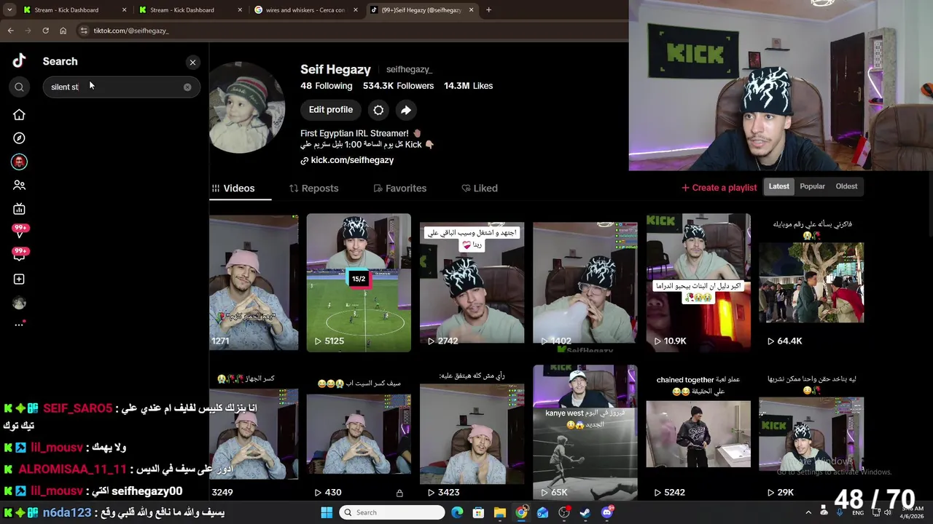View site information icon in address bar
The height and width of the screenshot is (524, 933).
[84, 31]
